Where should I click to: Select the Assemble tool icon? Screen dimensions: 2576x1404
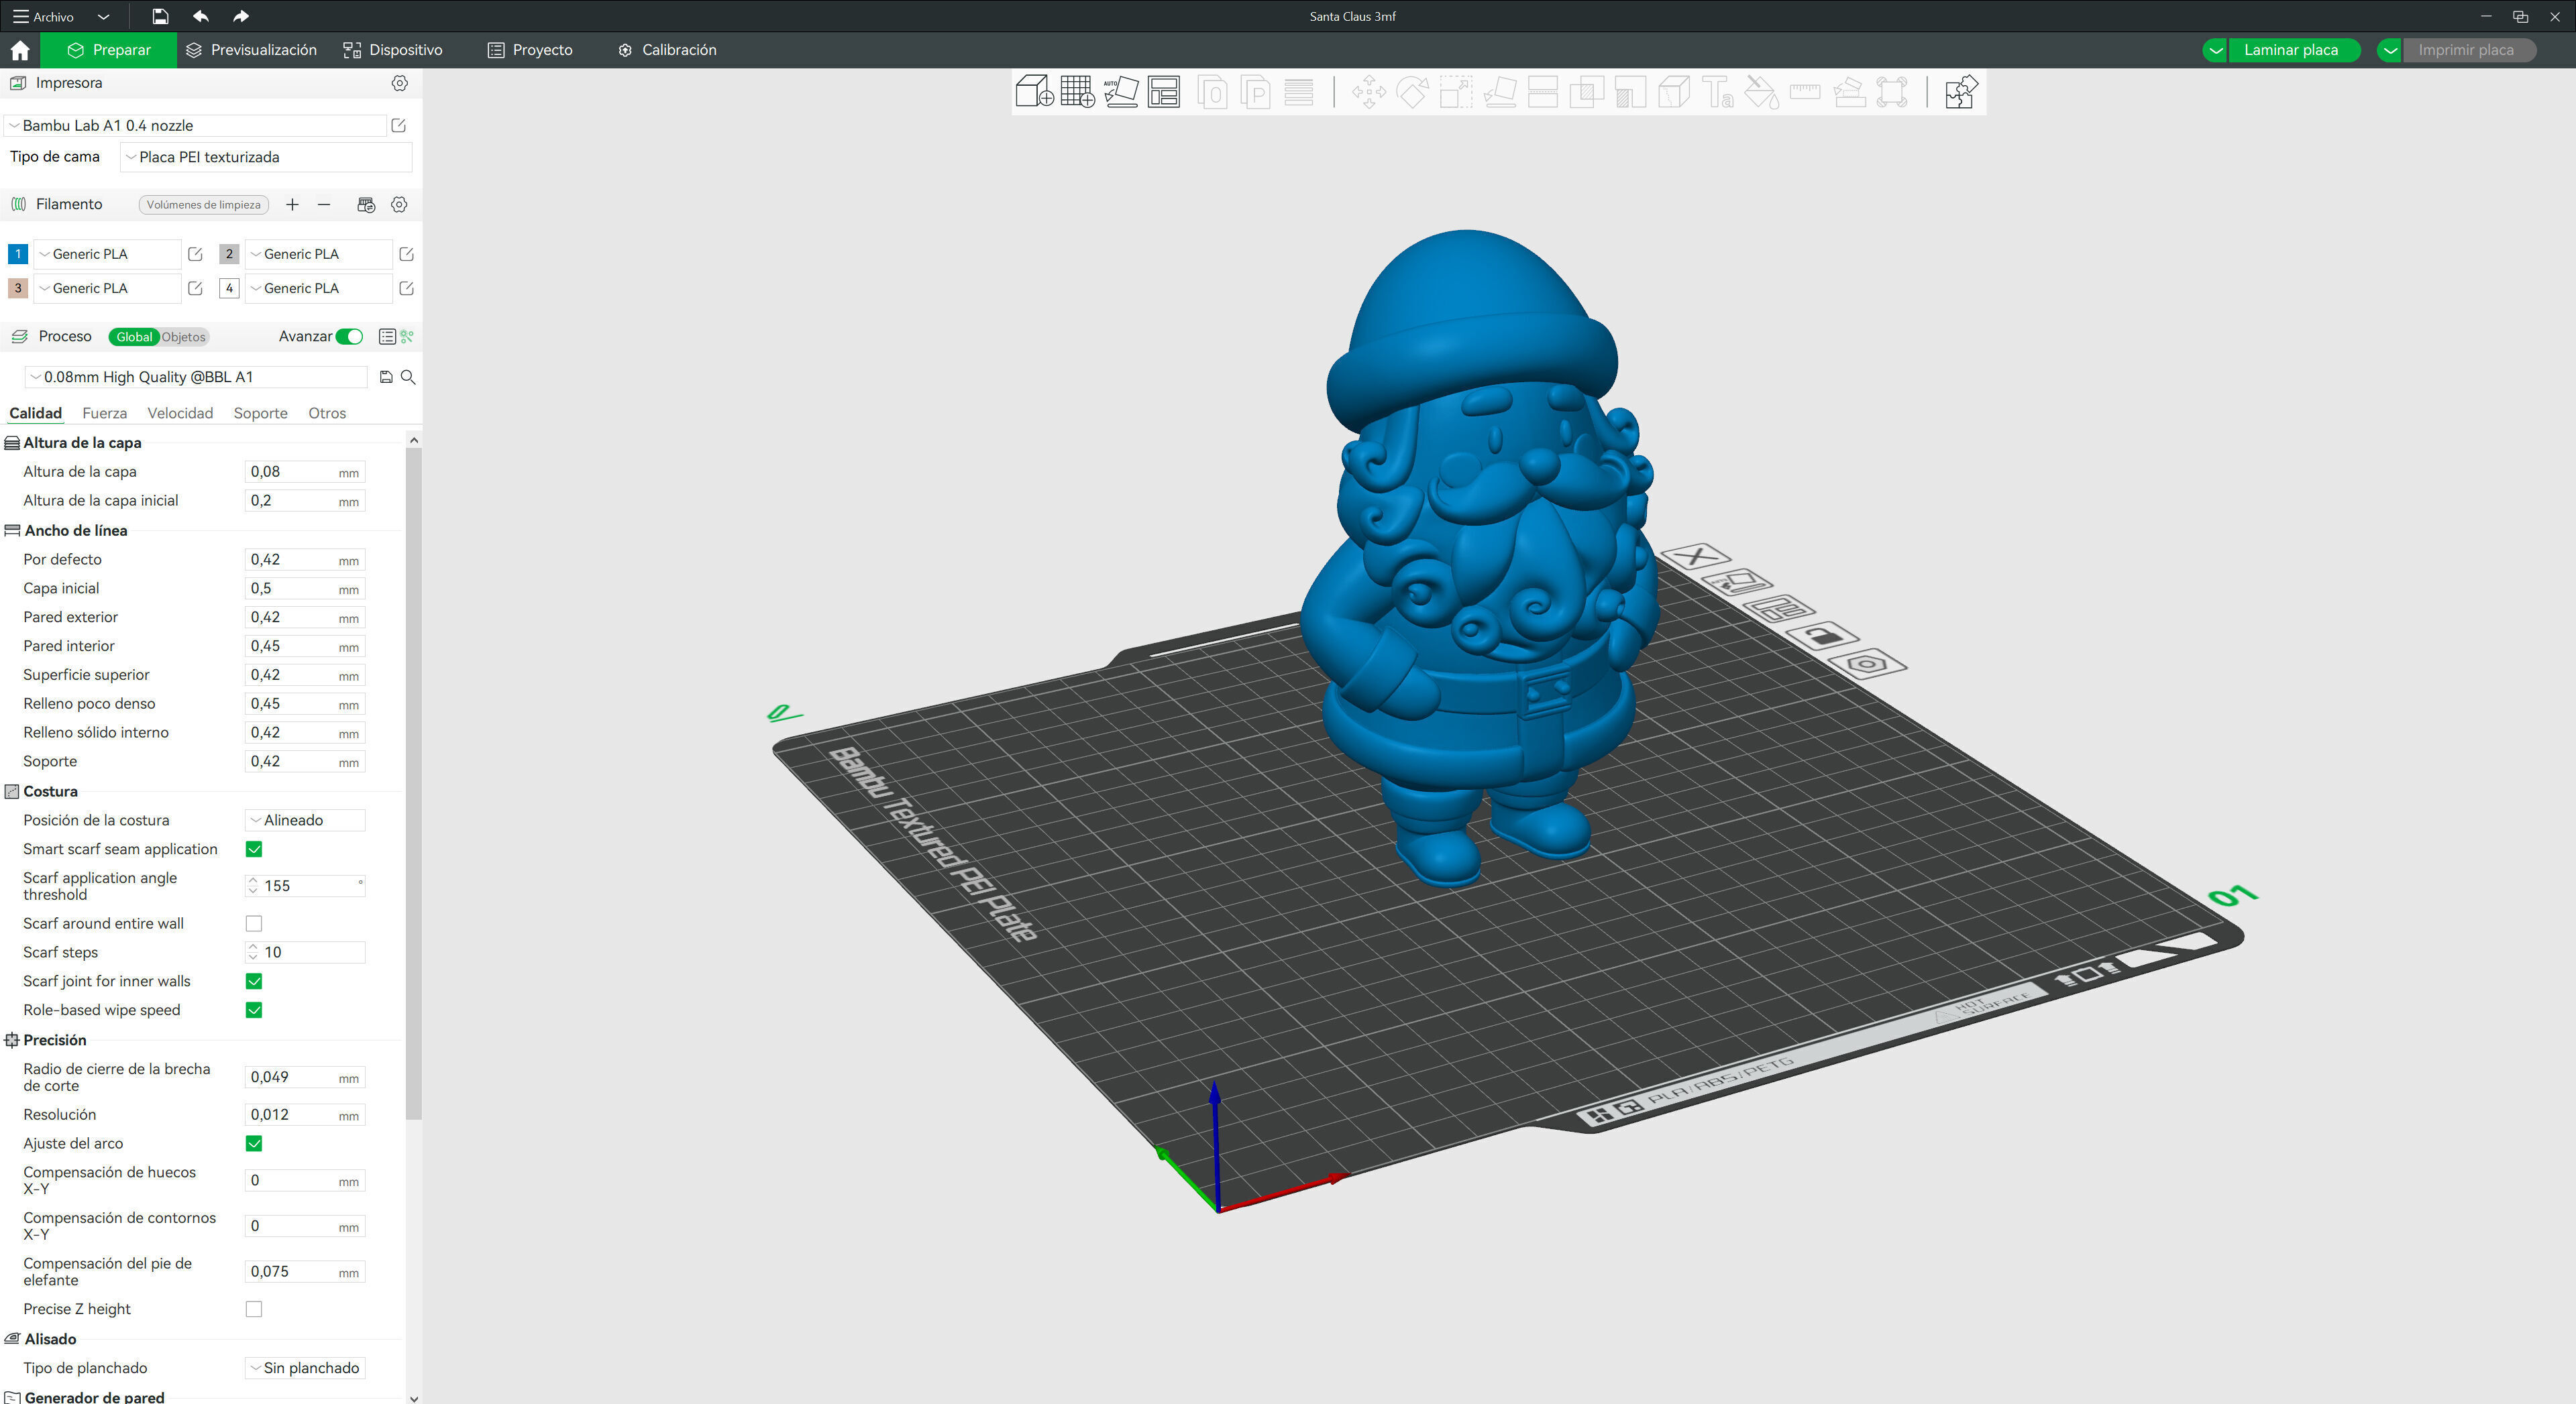pyautogui.click(x=1849, y=93)
